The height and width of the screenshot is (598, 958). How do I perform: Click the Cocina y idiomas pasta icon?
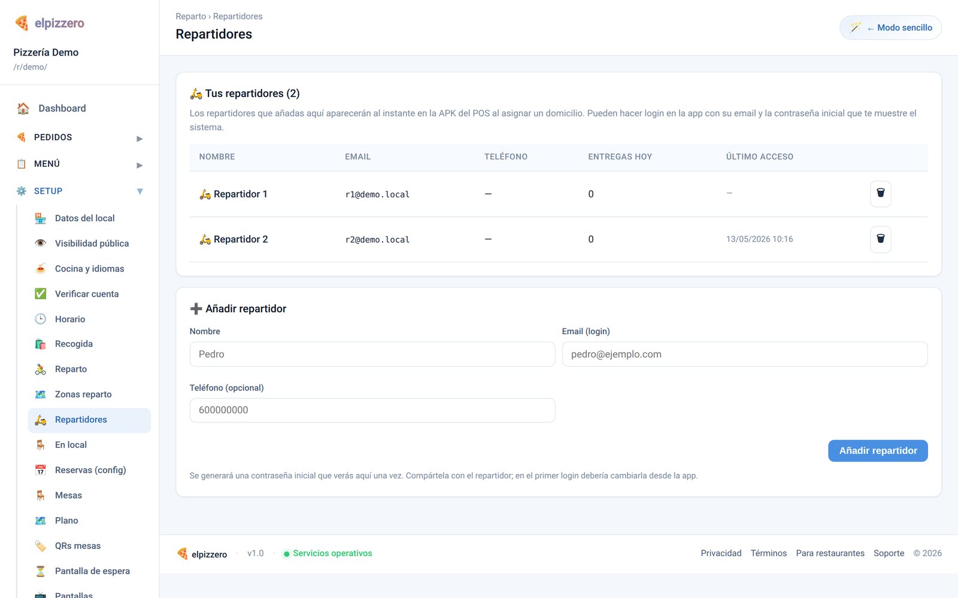pos(40,269)
